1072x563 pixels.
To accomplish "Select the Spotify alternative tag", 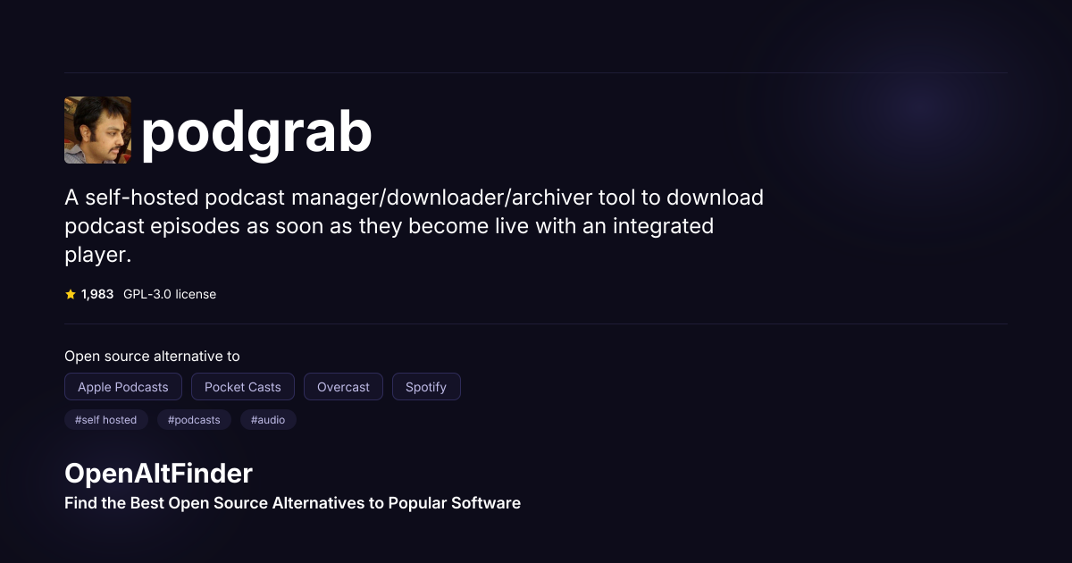I will coord(426,387).
